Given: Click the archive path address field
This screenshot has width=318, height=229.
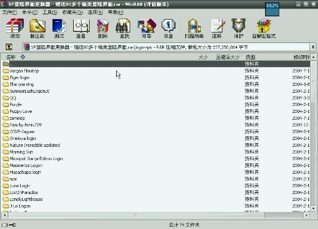Looking at the screenshot, I should click(x=166, y=47).
